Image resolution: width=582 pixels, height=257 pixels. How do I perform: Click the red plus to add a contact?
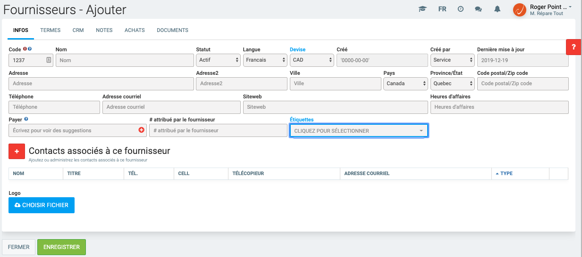coord(17,152)
